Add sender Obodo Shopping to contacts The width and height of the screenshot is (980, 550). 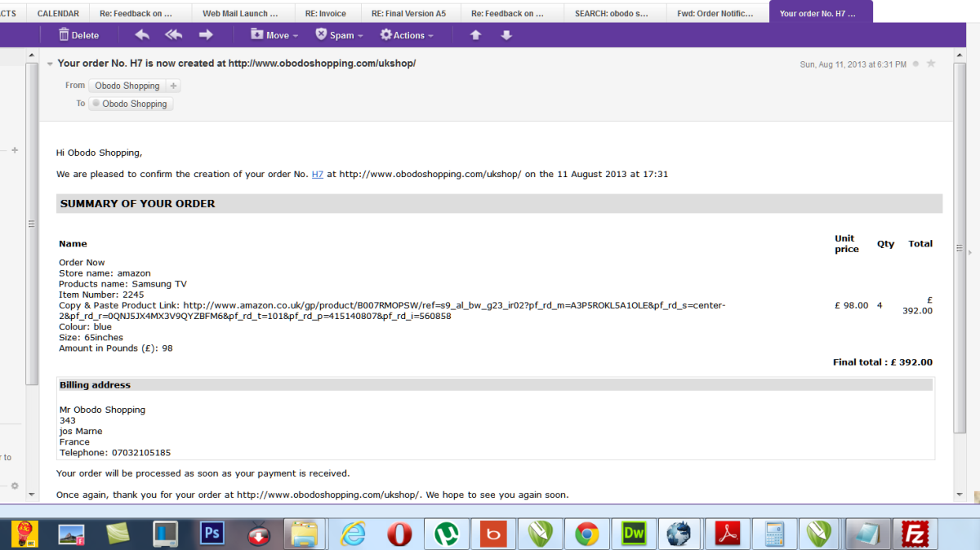point(173,86)
